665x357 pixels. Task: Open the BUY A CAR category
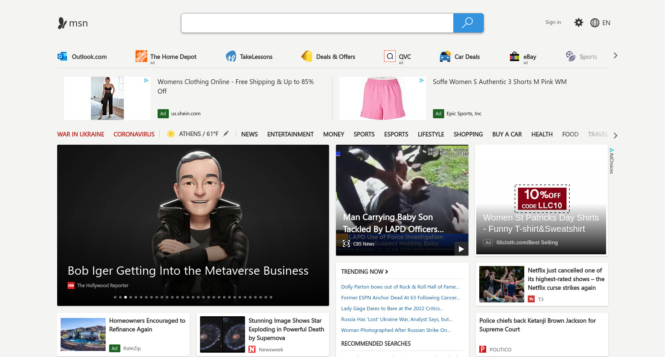[507, 134]
